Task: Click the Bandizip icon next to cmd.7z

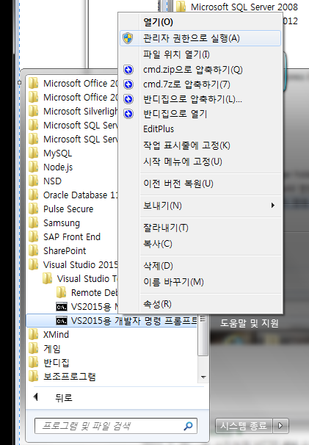Action: click(128, 84)
